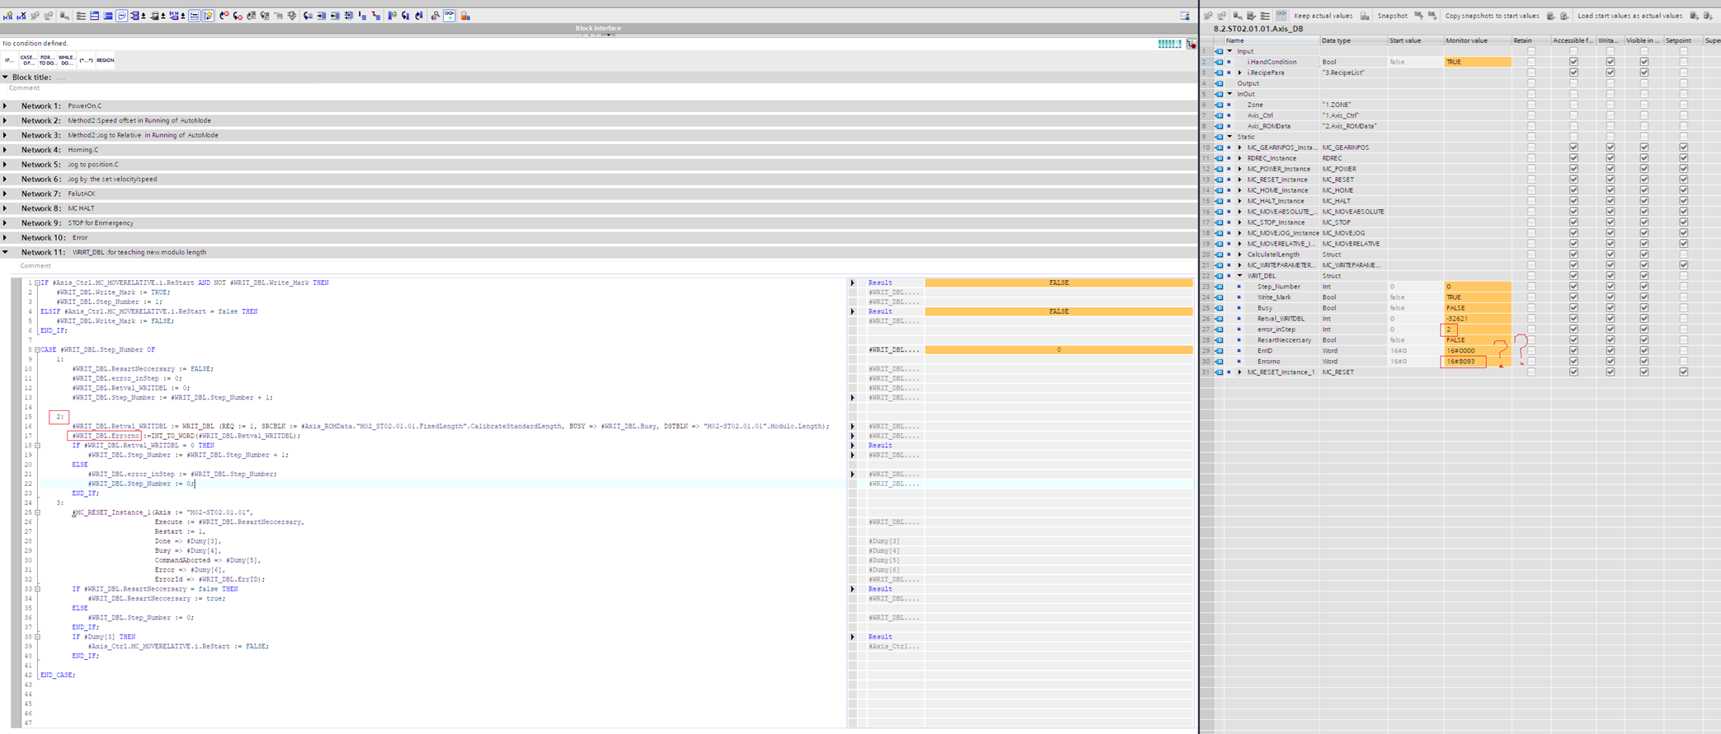Uncheck Setpoint for MC_POWER_Instance
1721x734 pixels.
1683,169
